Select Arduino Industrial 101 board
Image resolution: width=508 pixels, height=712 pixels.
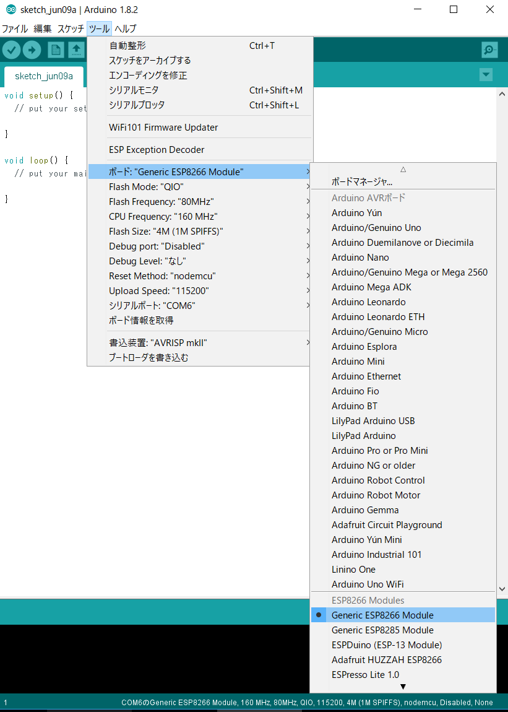(403, 555)
